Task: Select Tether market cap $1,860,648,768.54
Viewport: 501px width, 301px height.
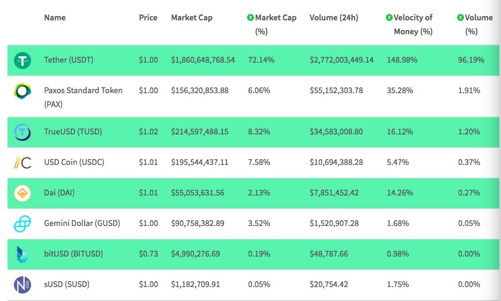Action: (x=203, y=60)
